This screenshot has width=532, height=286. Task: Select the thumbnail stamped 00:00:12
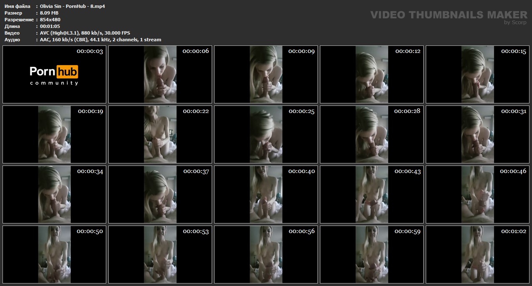[x=372, y=74]
